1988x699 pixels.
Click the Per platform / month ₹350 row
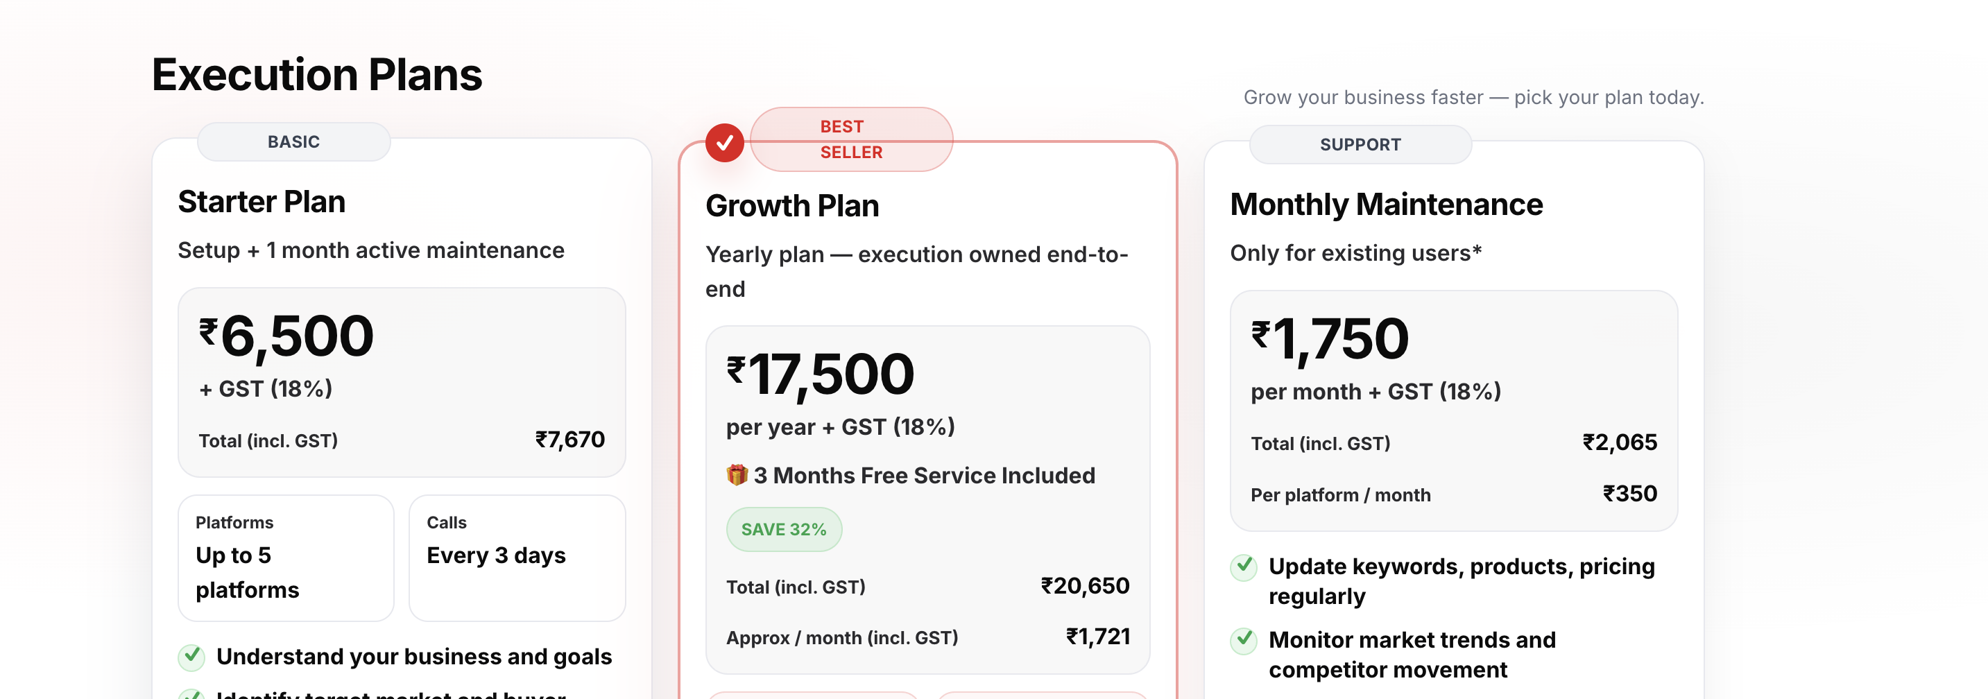coord(1453,494)
